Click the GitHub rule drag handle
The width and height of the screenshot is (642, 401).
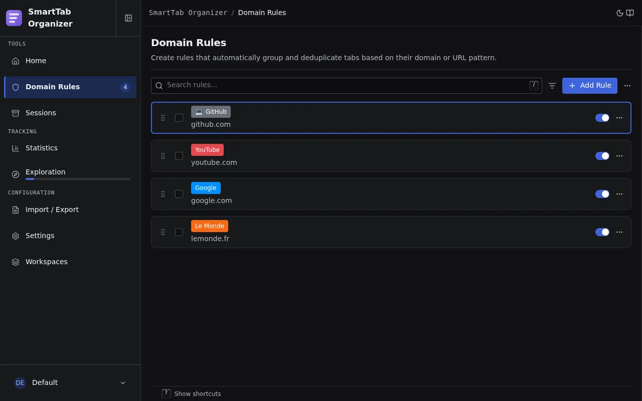pyautogui.click(x=163, y=118)
